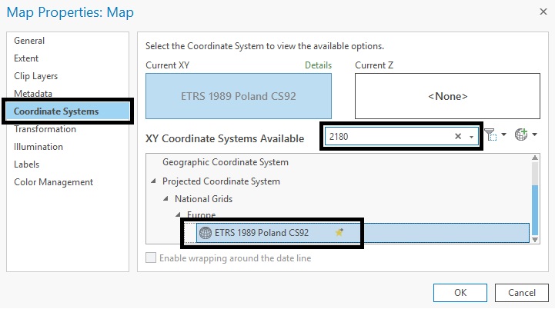Click the globe icon of ETRS 1989 Poland CS92
The image size is (555, 309).
pos(206,233)
